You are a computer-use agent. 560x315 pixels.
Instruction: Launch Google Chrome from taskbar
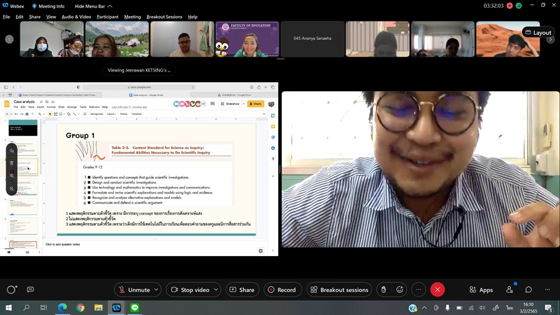80,307
